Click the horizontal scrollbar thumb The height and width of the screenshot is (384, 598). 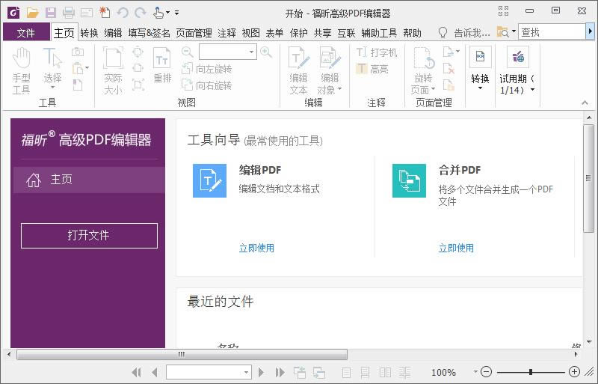(x=182, y=354)
